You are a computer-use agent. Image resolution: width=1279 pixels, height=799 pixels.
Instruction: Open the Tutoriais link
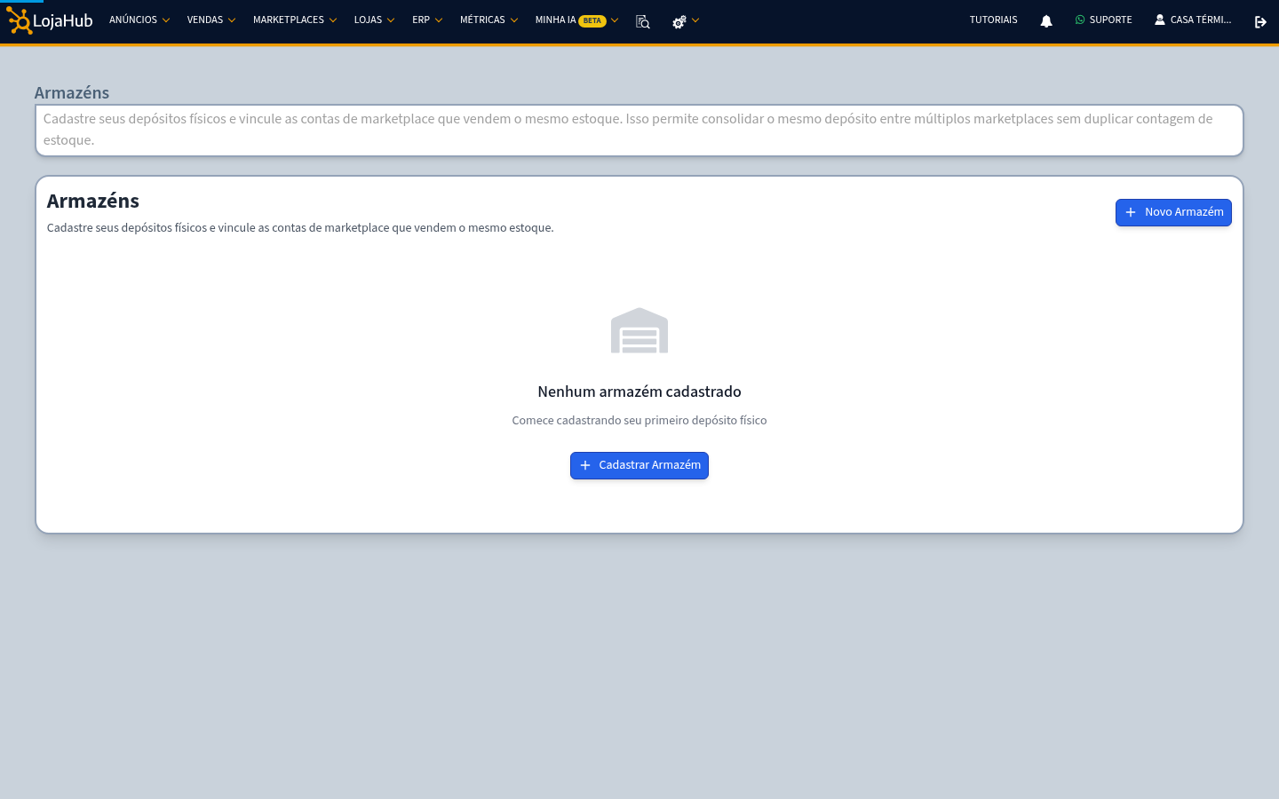pyautogui.click(x=993, y=20)
